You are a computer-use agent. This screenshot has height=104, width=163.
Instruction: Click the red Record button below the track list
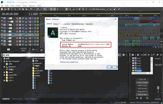[42, 50]
